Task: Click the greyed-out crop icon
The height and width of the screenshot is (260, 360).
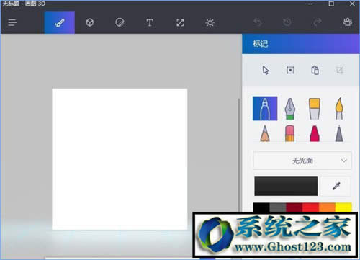Action: coord(339,71)
